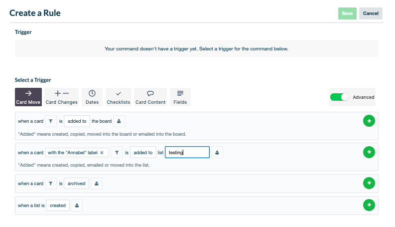Click the list name field containing 'testing'

click(x=187, y=152)
